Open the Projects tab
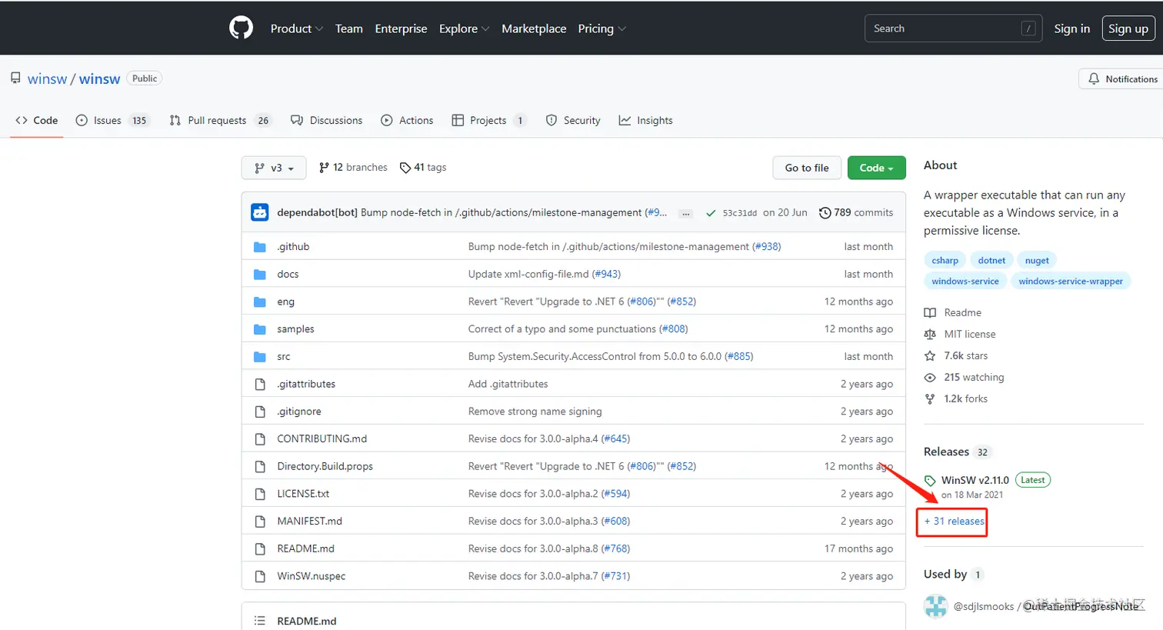The width and height of the screenshot is (1163, 630). click(x=489, y=120)
